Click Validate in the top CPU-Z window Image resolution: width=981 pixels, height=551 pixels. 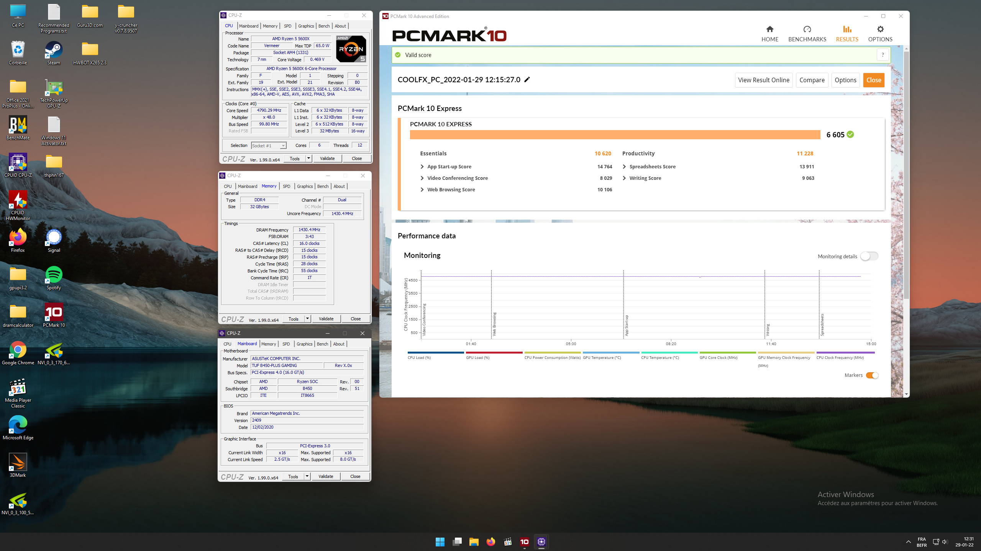coord(327,158)
